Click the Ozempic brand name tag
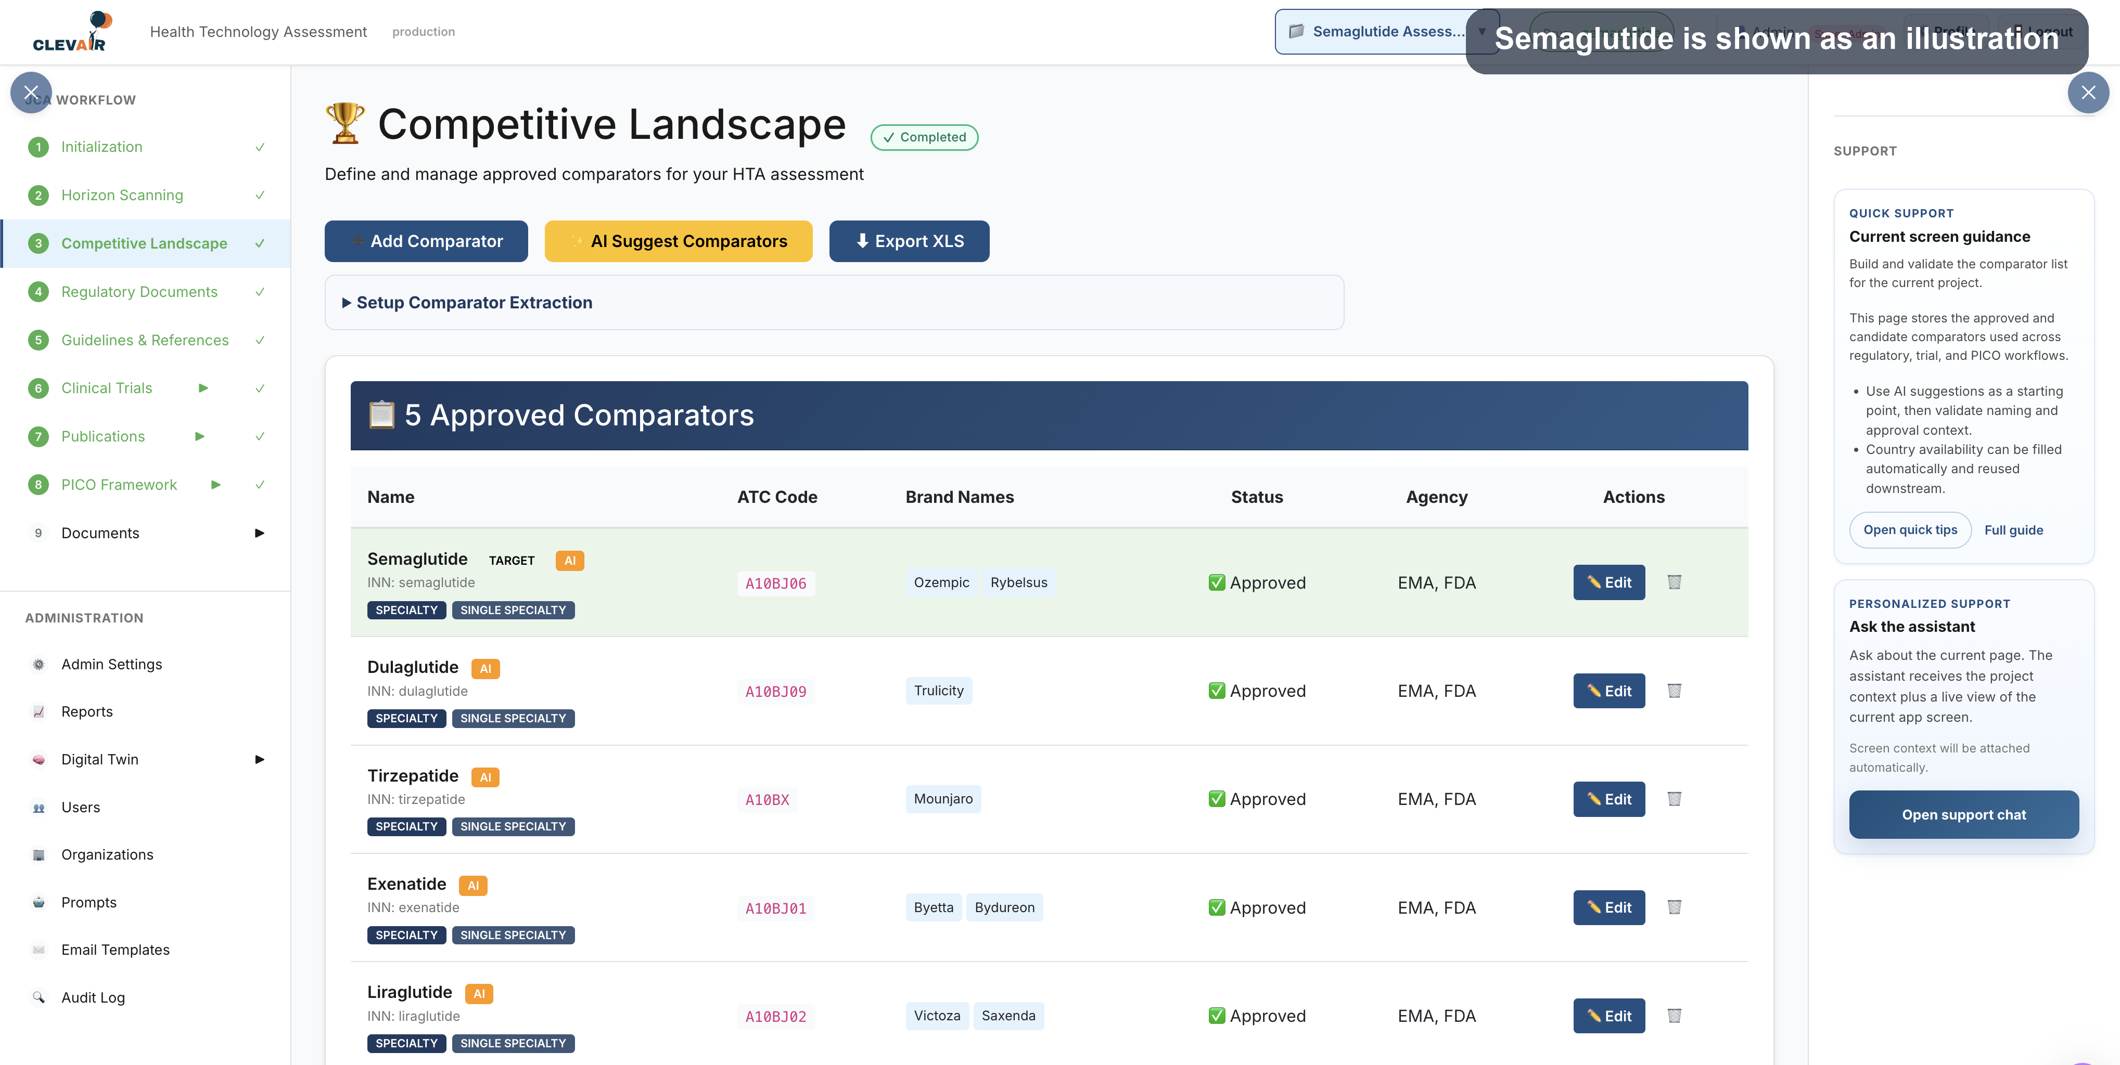2120x1065 pixels. click(941, 583)
